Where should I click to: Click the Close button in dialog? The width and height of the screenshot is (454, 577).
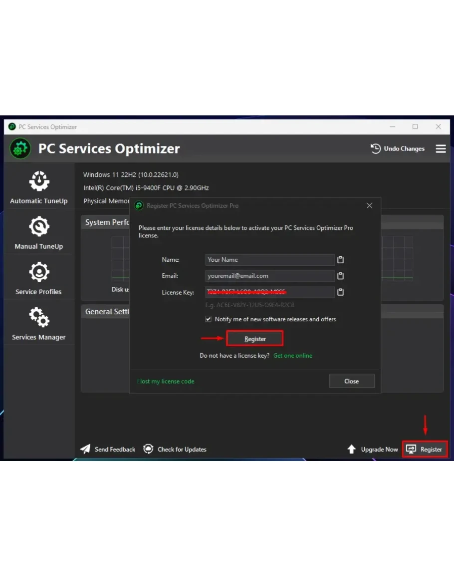351,381
